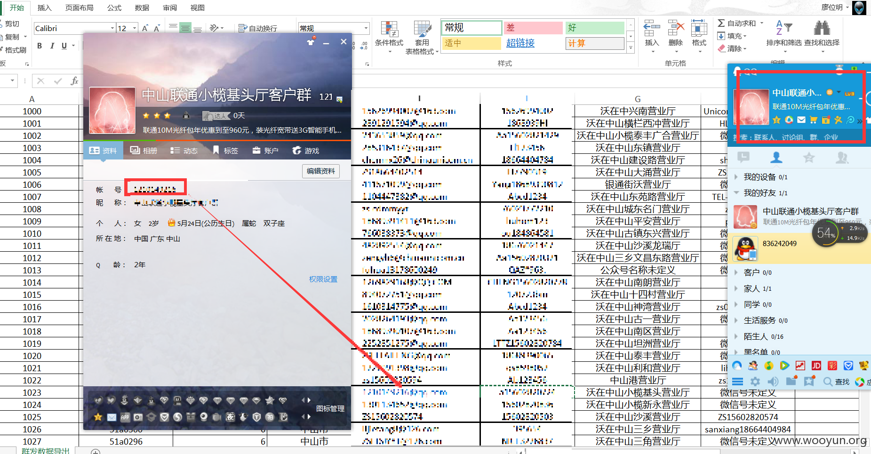Open 资料 tab in QQ profile window
The width and height of the screenshot is (871, 454).
point(103,151)
